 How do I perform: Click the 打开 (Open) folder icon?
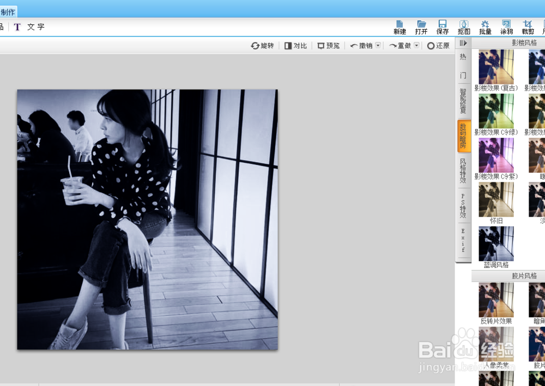pos(421,27)
